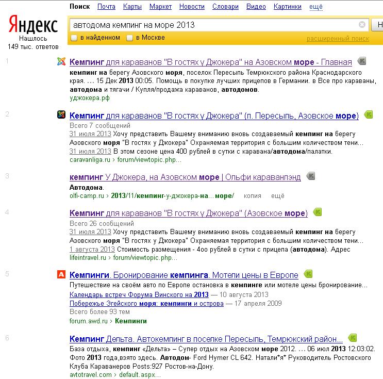Expand the 'ещё' services menu at top
Screen dimensions: 383x379
click(316, 7)
